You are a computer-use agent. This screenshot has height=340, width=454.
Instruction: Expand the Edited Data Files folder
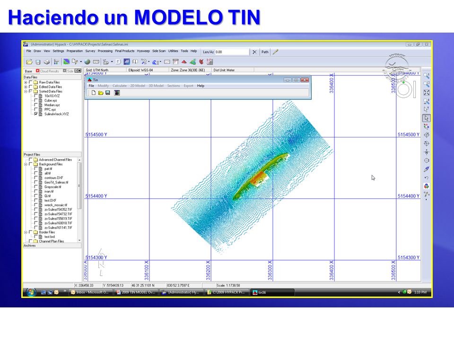pos(26,87)
